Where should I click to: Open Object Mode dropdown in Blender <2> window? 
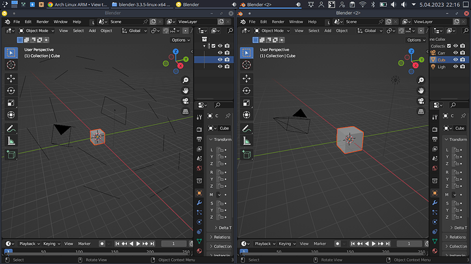pos(272,31)
